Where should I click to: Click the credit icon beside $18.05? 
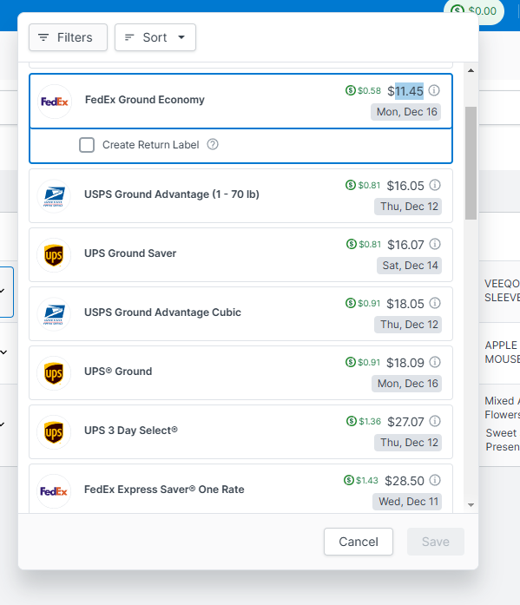(x=351, y=303)
